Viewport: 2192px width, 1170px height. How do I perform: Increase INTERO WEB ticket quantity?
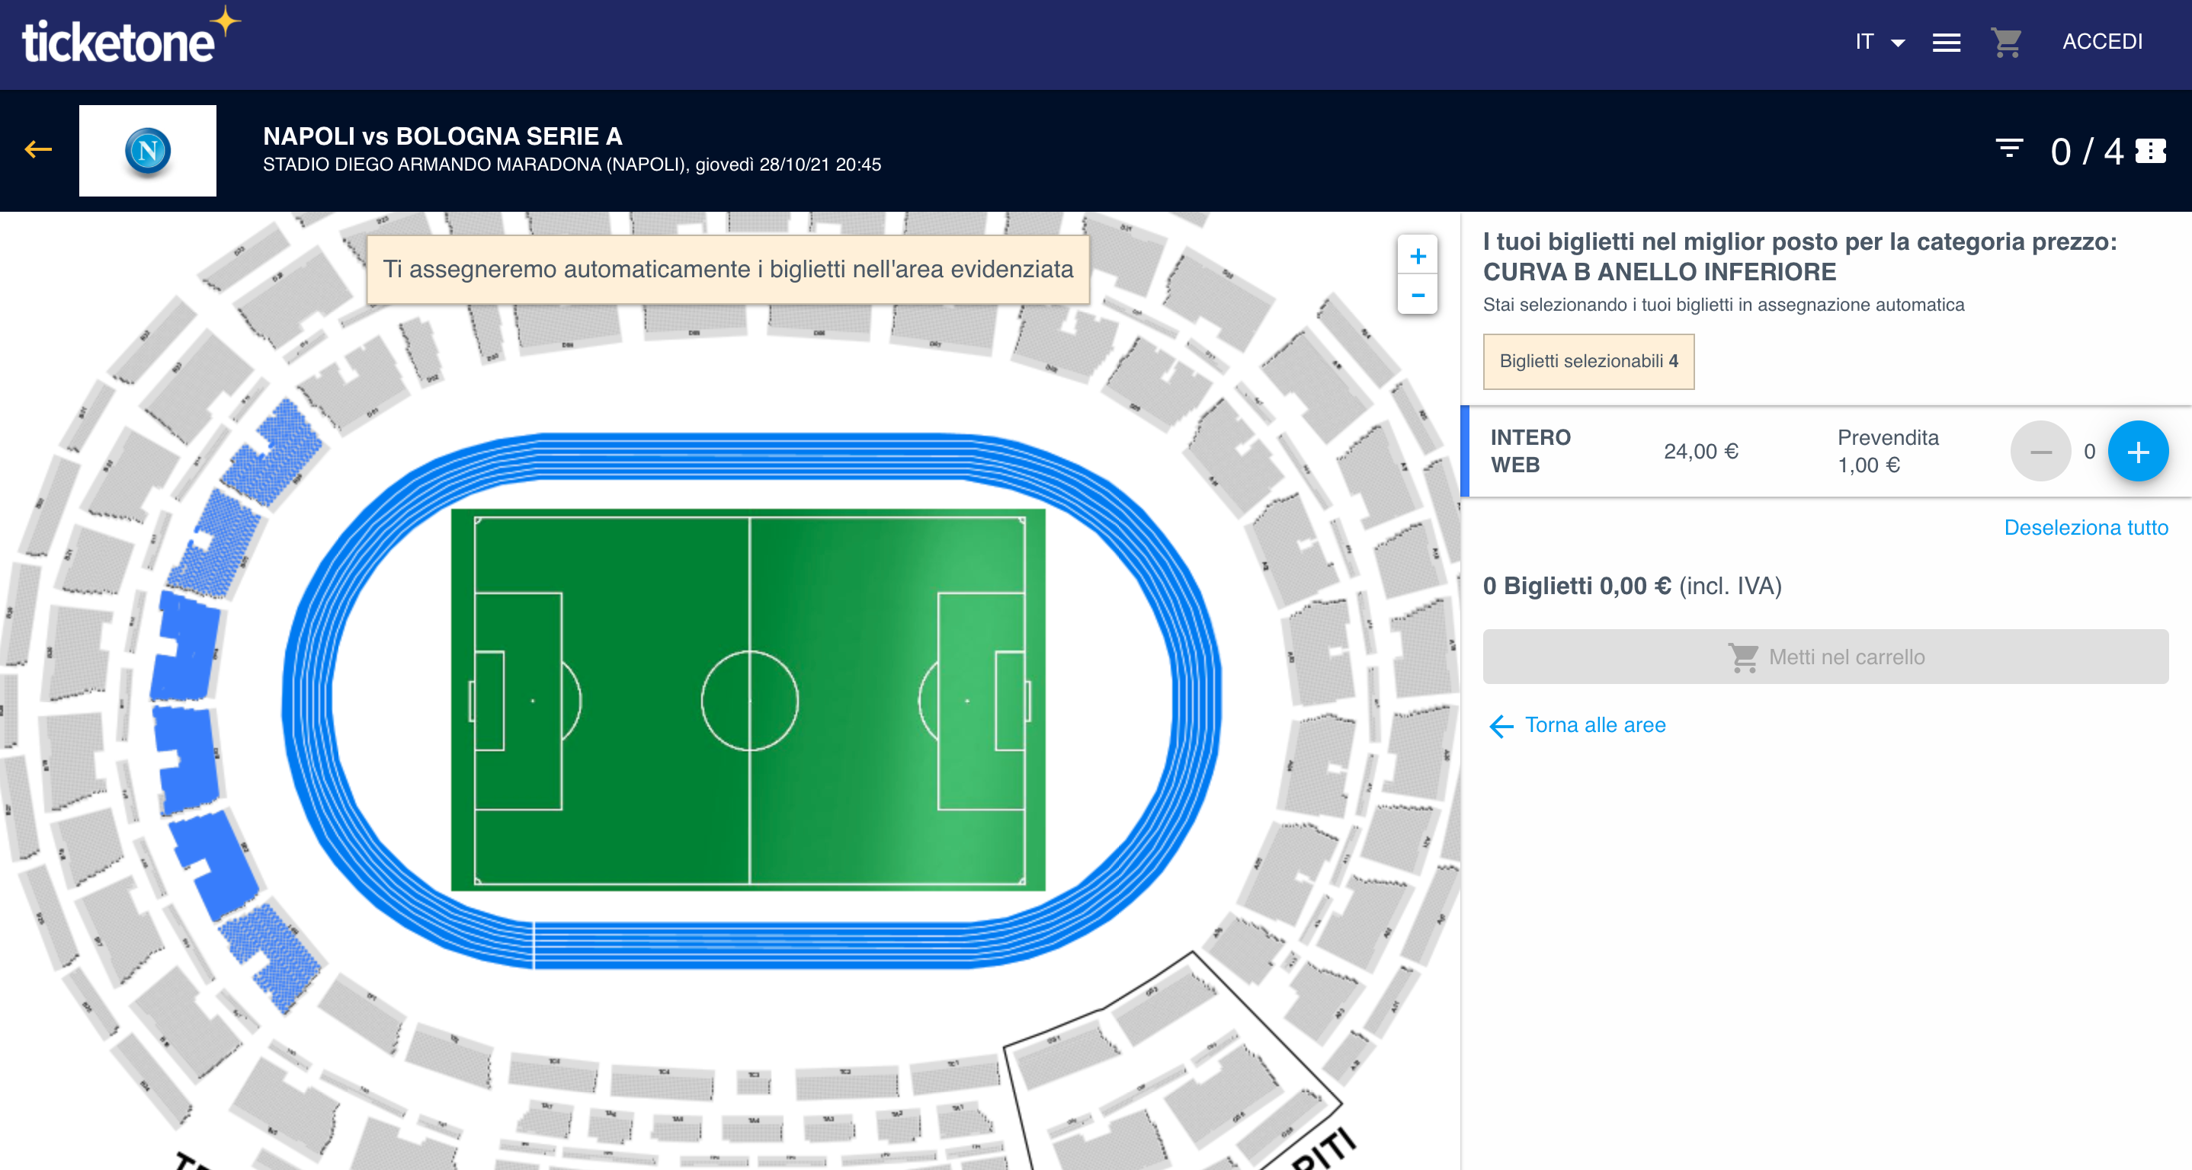pos(2138,452)
